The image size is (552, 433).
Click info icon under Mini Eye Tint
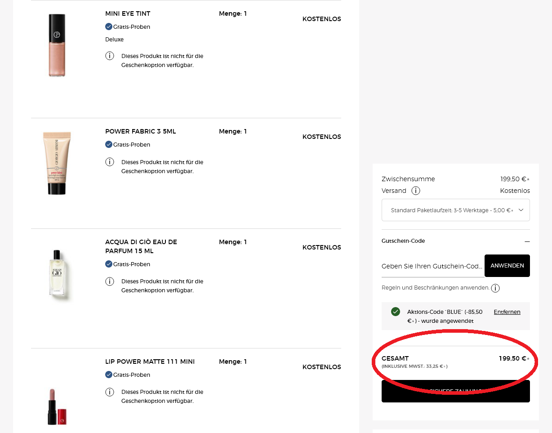click(x=110, y=56)
